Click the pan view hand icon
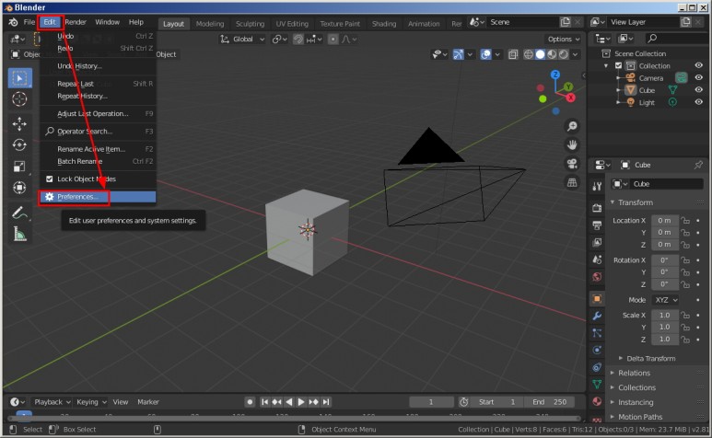The image size is (712, 438). click(x=572, y=144)
